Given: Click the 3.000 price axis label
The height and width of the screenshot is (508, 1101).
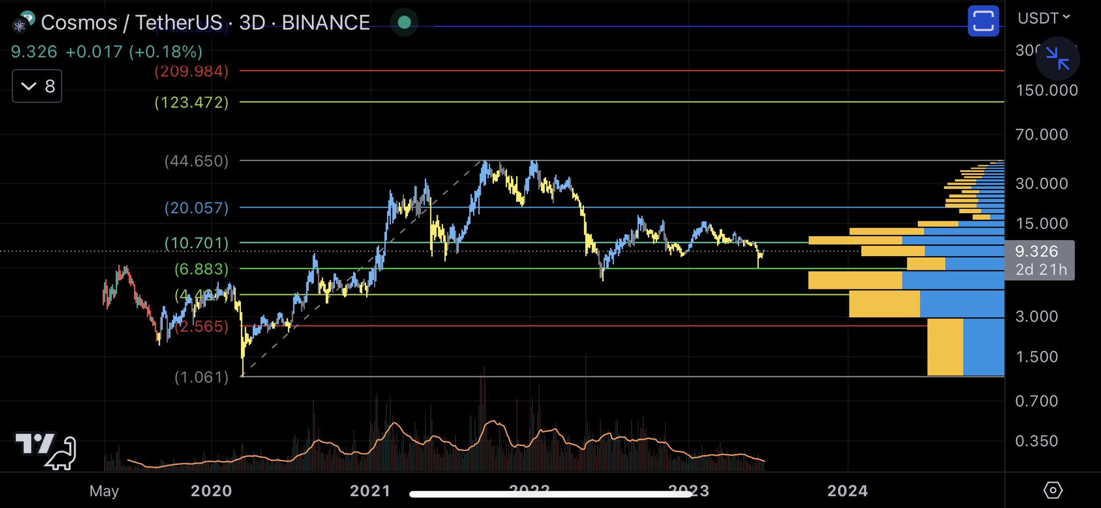Looking at the screenshot, I should [x=1036, y=316].
